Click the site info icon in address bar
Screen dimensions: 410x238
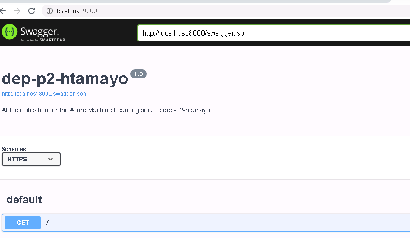[50, 11]
